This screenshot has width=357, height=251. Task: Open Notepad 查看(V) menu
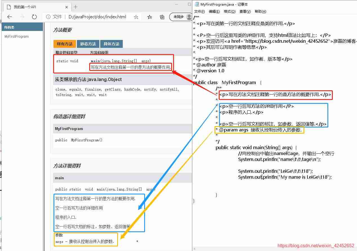coord(245,12)
